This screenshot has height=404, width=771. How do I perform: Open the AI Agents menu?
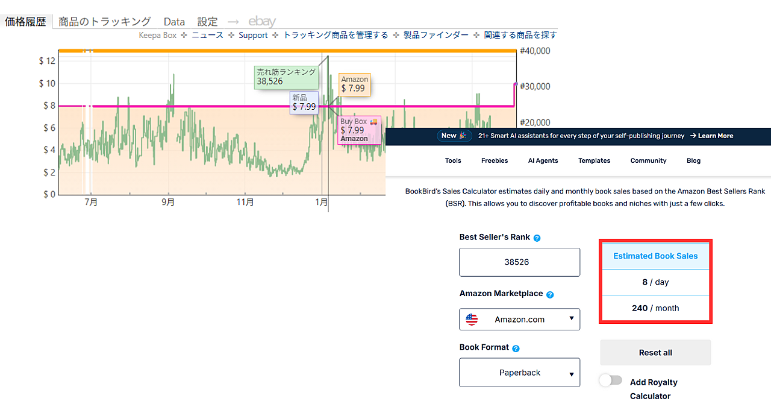click(x=543, y=160)
